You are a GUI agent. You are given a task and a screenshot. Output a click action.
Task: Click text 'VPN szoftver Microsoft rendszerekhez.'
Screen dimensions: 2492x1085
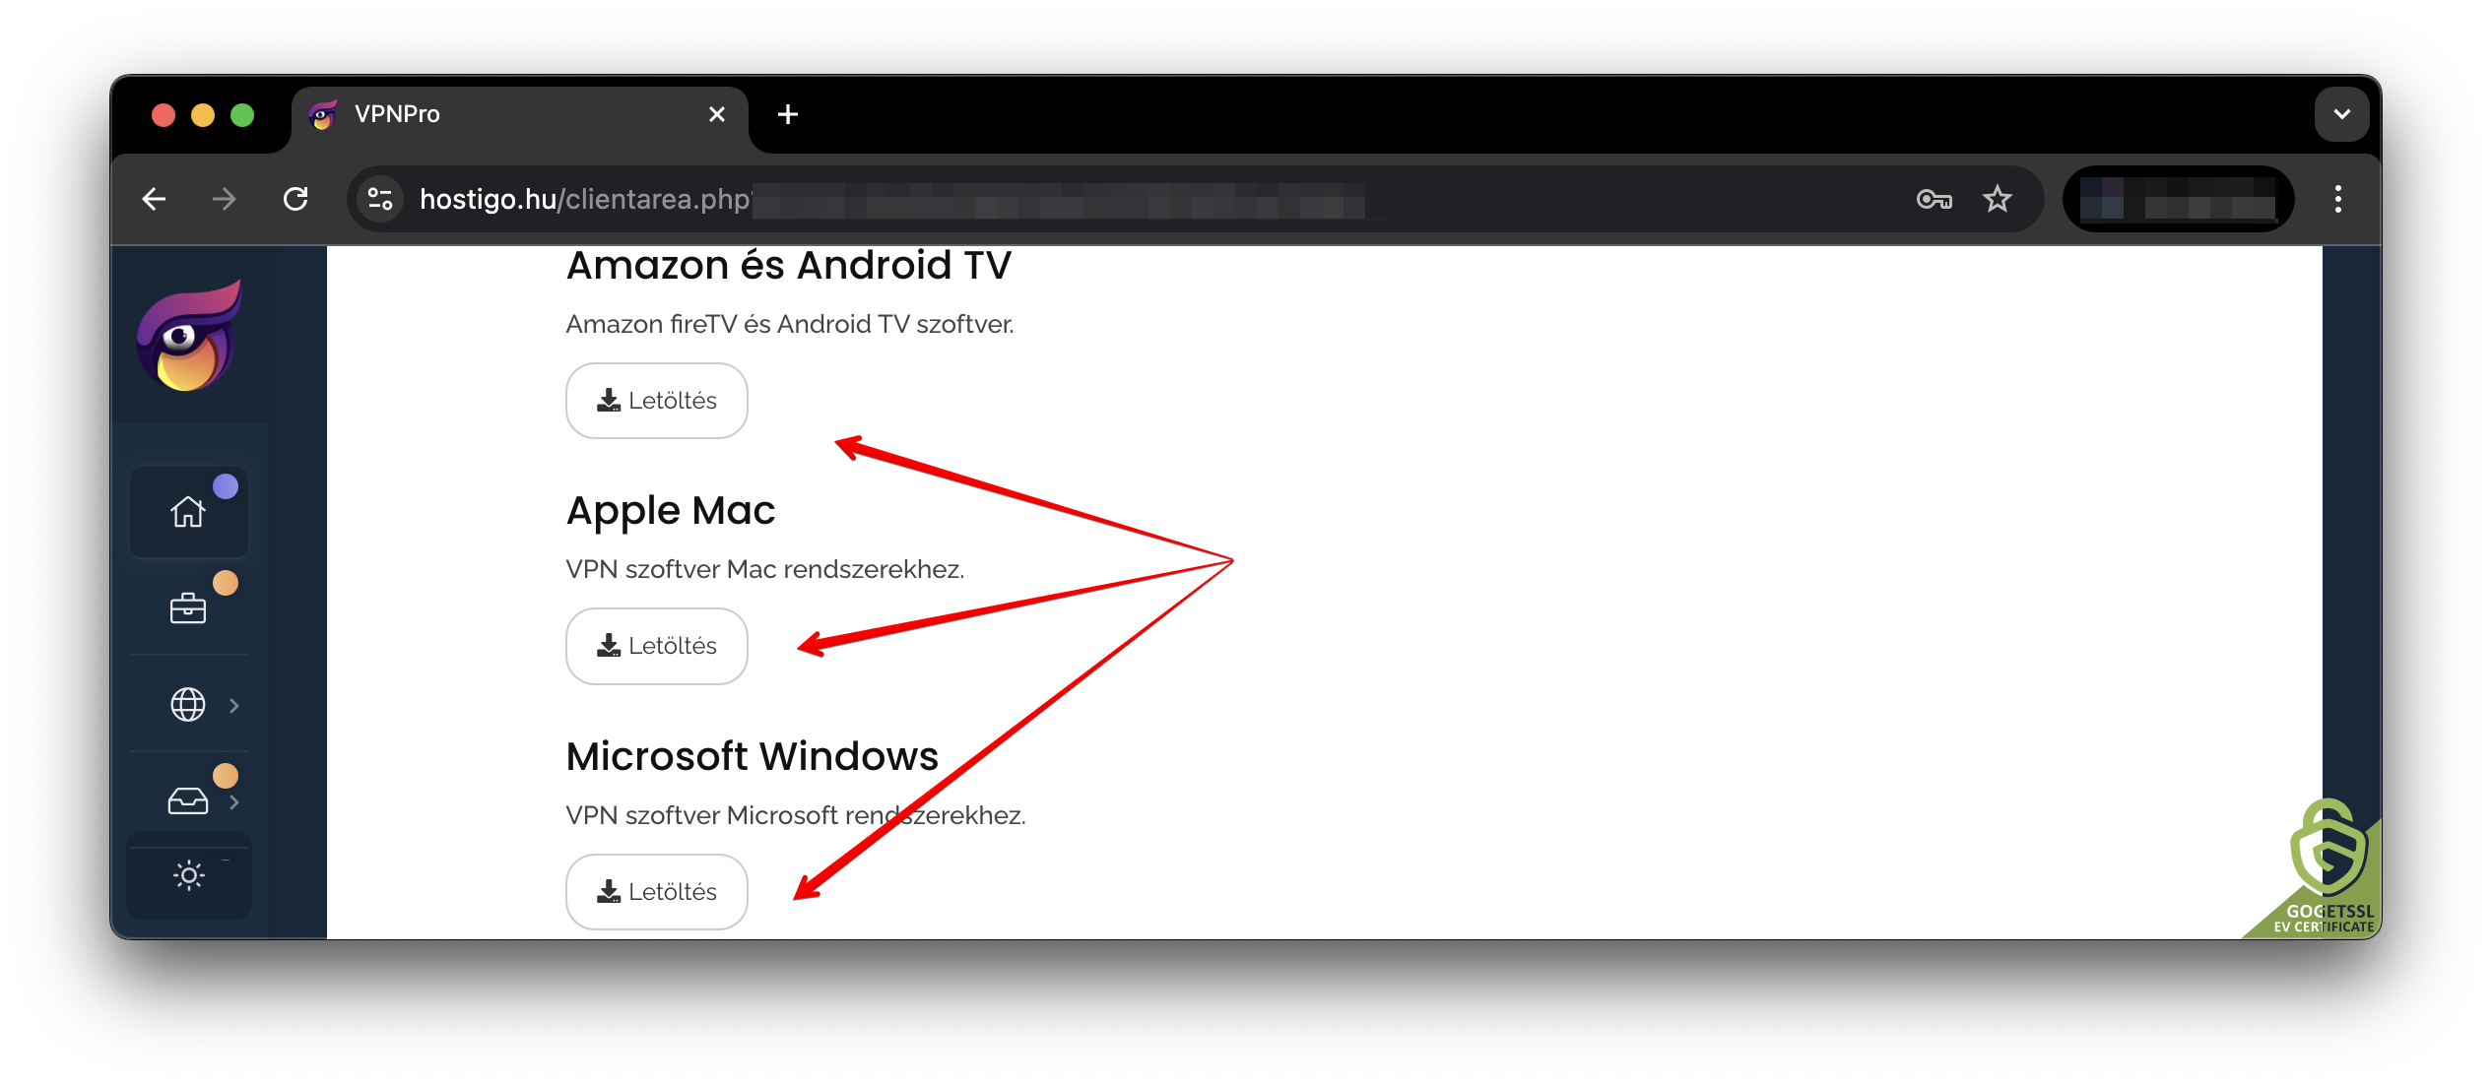796,816
